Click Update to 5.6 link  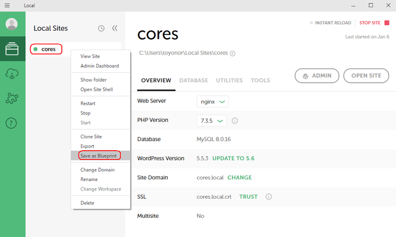pyautogui.click(x=233, y=158)
